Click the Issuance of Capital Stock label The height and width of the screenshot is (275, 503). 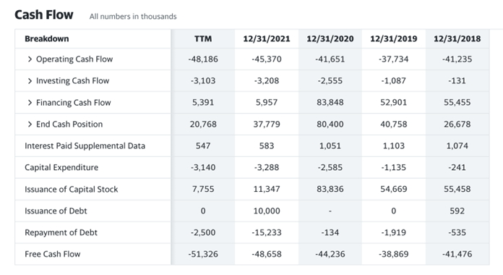tap(72, 189)
